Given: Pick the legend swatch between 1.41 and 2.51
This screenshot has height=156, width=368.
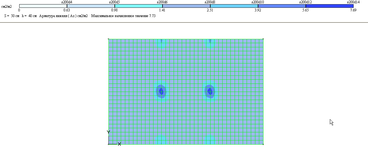Looking at the screenshot, I should click(x=186, y=6).
